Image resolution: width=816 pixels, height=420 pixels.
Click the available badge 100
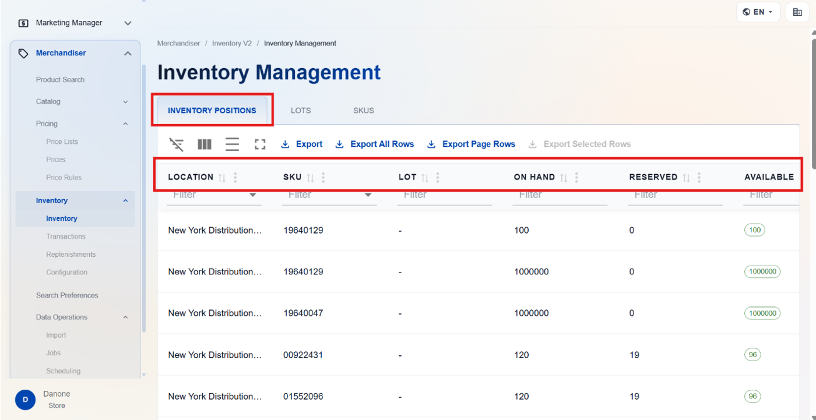pos(755,230)
